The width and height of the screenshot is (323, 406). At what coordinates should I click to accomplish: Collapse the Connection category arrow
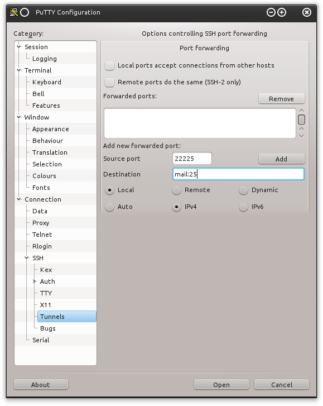19,199
